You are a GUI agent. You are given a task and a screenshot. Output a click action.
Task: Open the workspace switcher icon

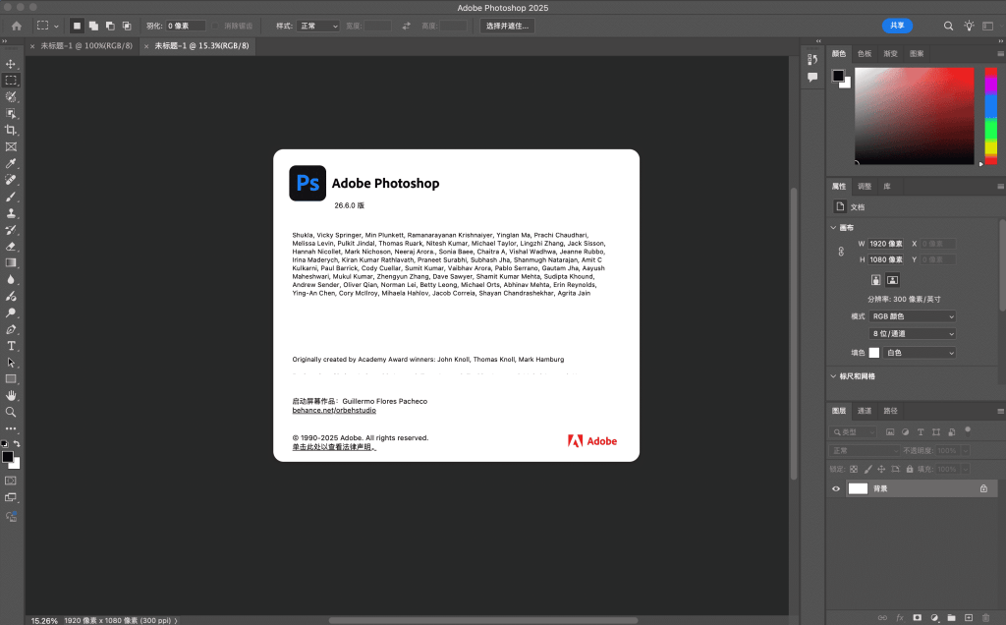(x=988, y=26)
